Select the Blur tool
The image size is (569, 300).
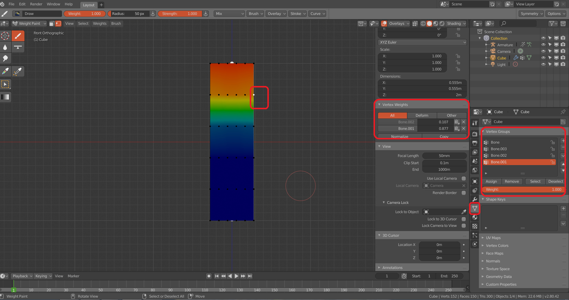[5, 47]
